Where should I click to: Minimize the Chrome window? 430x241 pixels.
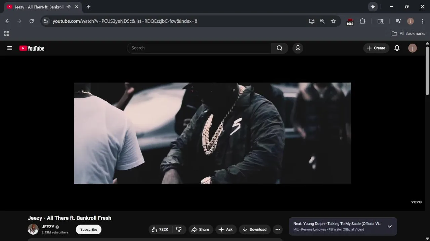tap(391, 7)
